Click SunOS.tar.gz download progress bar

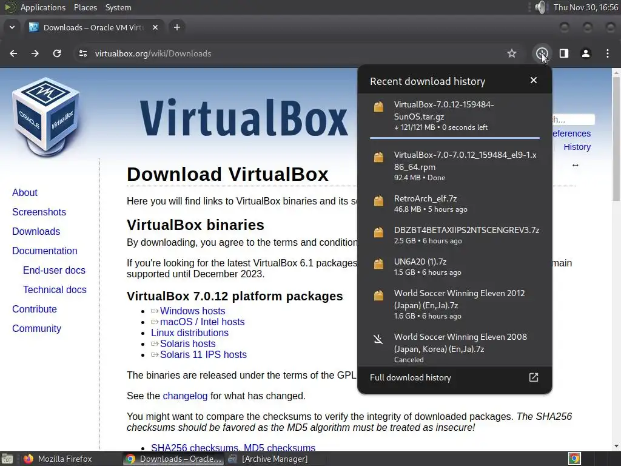click(455, 138)
